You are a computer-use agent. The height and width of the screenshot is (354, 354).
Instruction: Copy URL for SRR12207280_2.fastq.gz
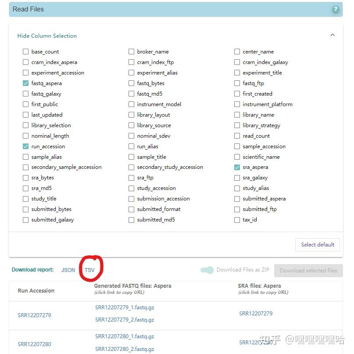coord(125,349)
